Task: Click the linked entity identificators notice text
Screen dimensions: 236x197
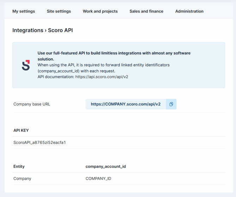Action: point(104,68)
